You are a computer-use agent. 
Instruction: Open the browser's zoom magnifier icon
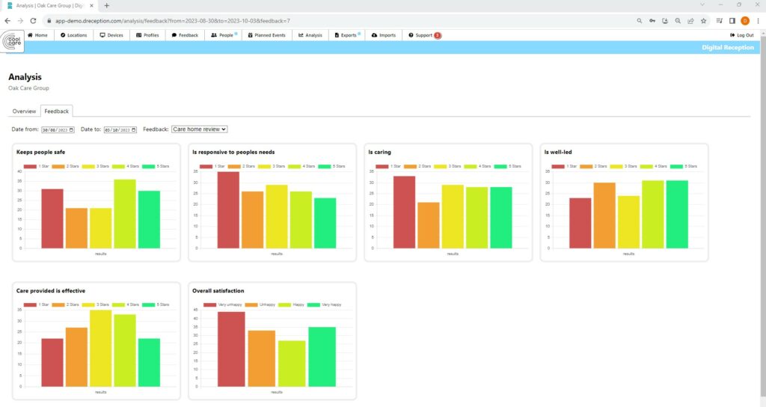tap(678, 21)
